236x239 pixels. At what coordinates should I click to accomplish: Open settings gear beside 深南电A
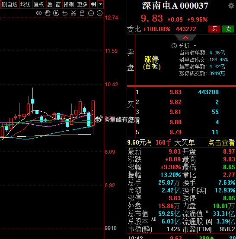tap(231, 6)
